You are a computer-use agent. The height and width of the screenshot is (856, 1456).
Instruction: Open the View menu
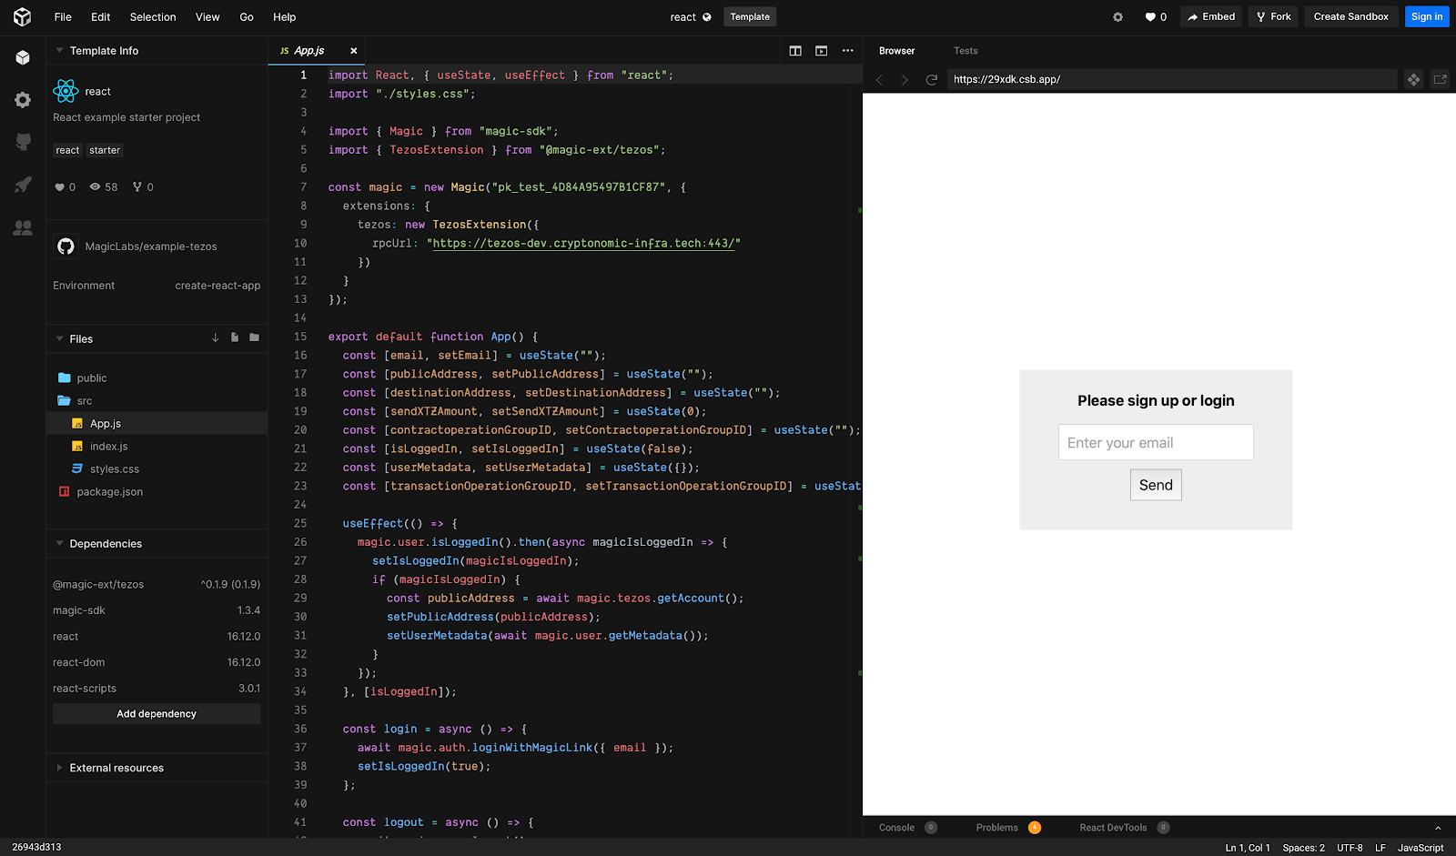207,16
